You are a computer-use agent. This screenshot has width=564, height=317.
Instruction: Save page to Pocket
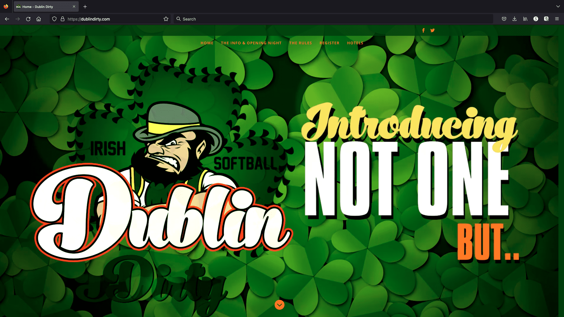(x=504, y=19)
